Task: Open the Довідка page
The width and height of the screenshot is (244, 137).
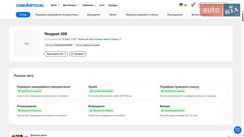Action: (x=113, y=5)
